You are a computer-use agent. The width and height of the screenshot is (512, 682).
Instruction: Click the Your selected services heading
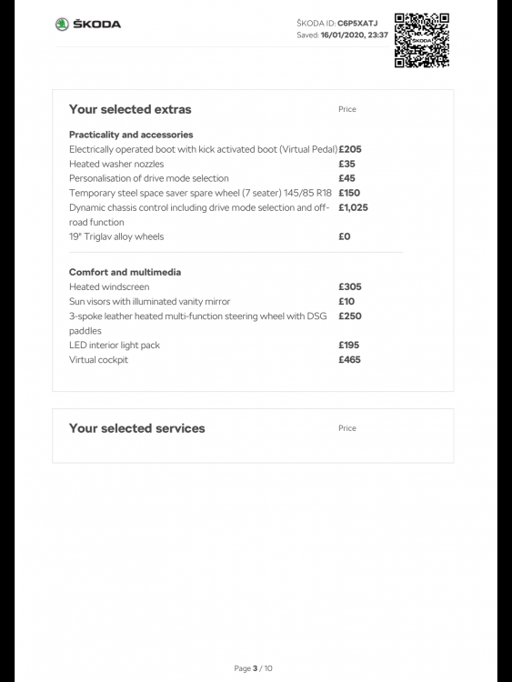[x=137, y=428]
